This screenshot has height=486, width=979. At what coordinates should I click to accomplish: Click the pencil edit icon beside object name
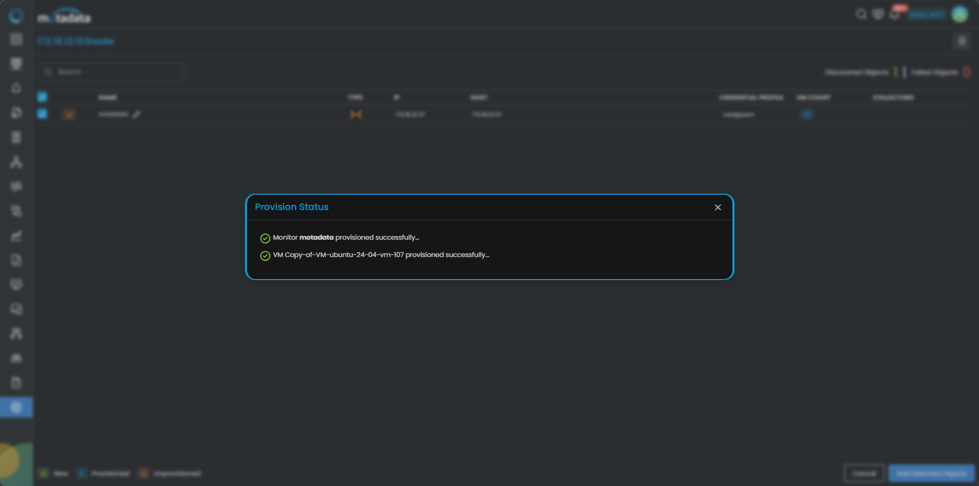point(137,114)
